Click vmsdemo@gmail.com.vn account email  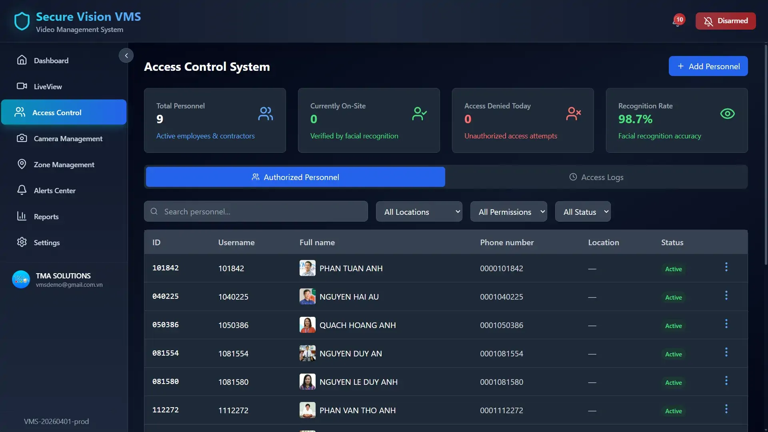click(69, 285)
